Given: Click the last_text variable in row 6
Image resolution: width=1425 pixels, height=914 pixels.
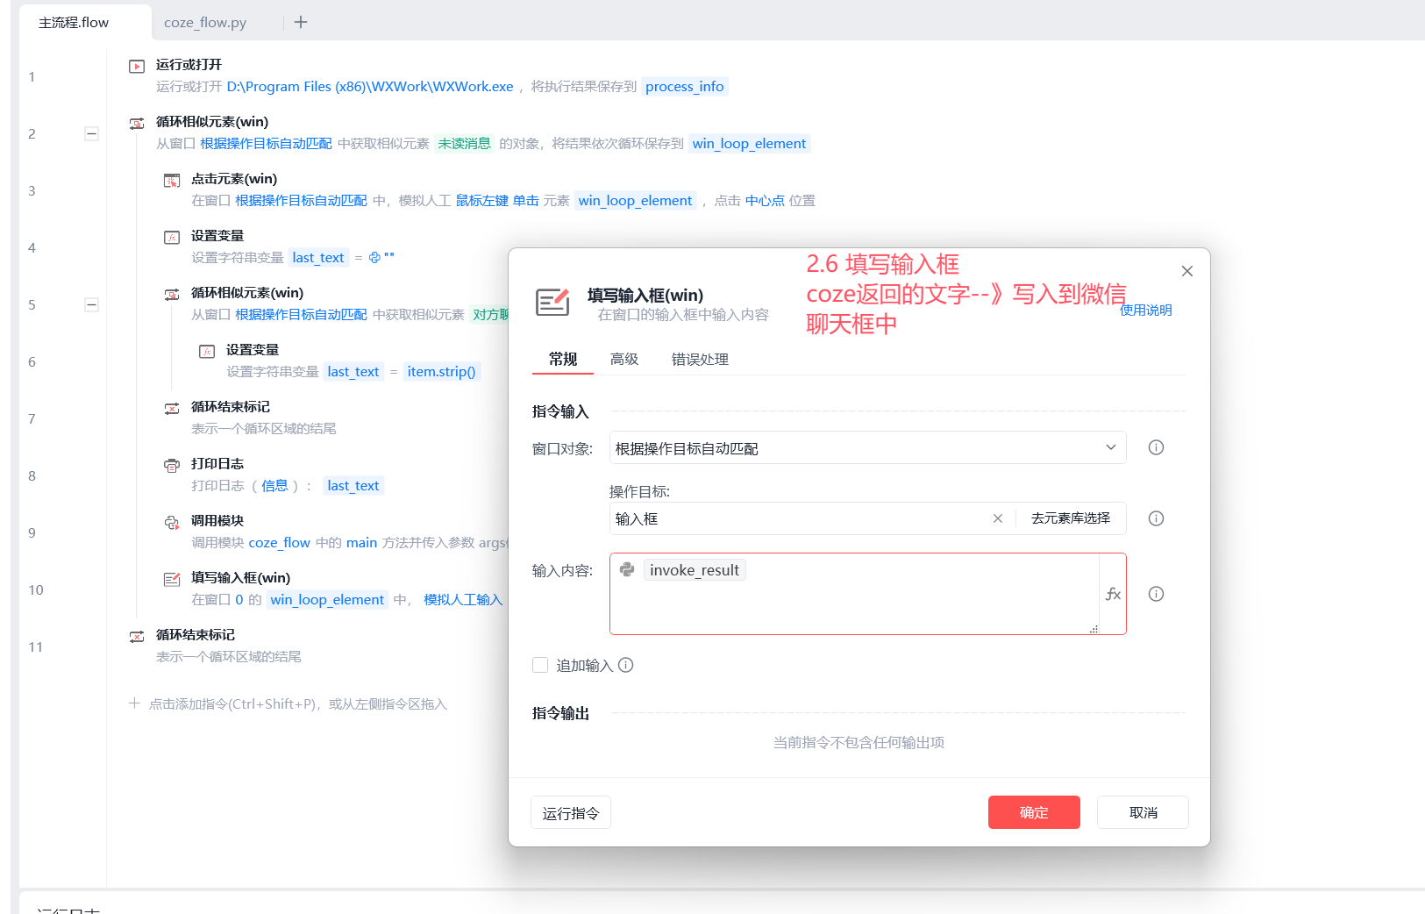Looking at the screenshot, I should [353, 371].
